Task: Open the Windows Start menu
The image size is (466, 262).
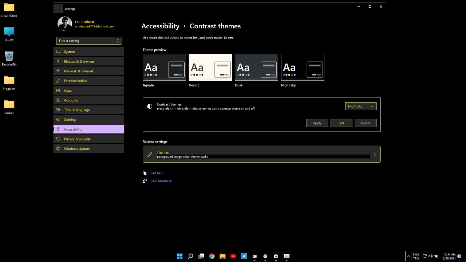Action: [x=179, y=256]
